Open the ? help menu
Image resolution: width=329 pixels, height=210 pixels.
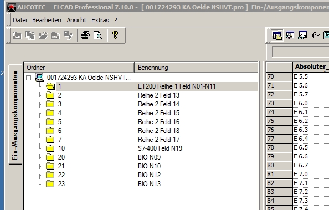coord(116,20)
